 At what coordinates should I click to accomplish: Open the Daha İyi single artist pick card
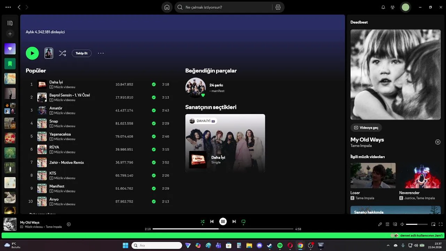(225, 143)
